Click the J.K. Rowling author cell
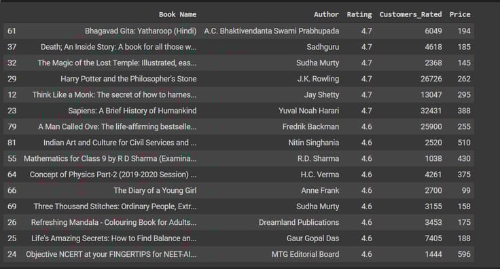Viewport: 500px width, 269px height. [318, 79]
